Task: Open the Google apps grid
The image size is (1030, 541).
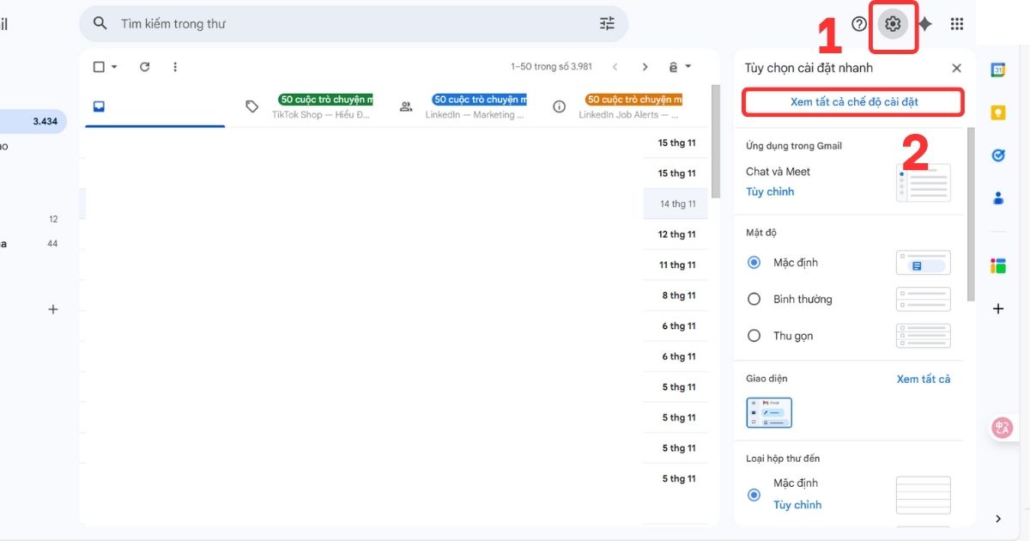Action: pyautogui.click(x=957, y=23)
